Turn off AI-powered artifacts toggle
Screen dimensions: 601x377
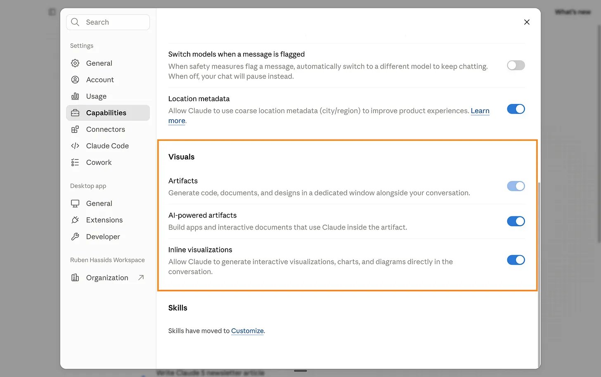516,221
